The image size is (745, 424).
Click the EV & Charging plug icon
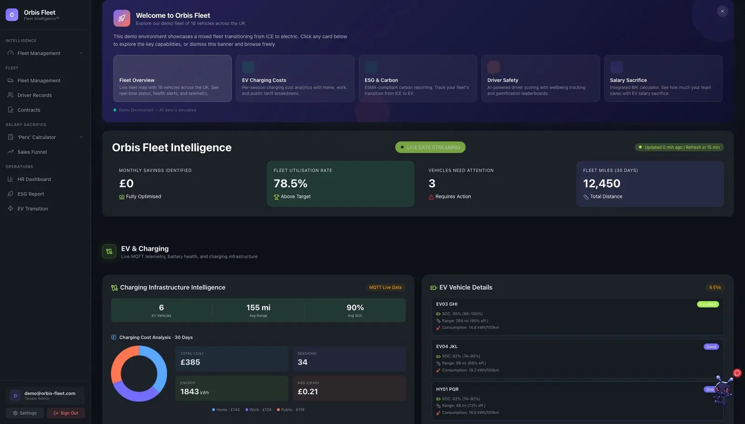click(108, 251)
